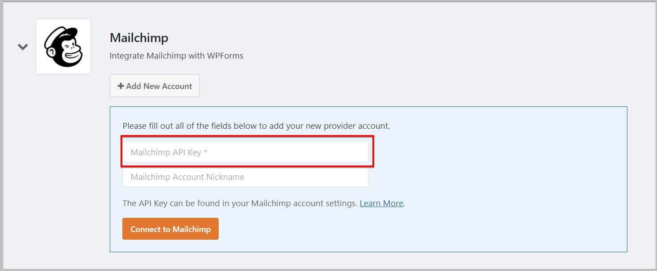Click the orange Connect to Mailchimp label
Viewport: 657px width, 271px height.
pos(170,229)
